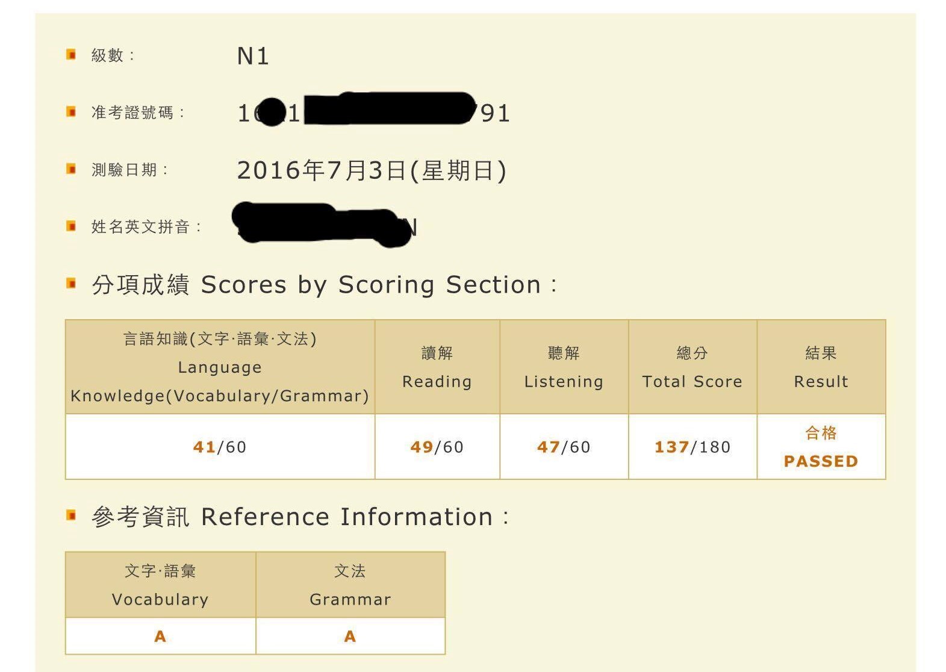Click the bullet icon beside Reference Information
946x672 pixels.
pos(71,515)
